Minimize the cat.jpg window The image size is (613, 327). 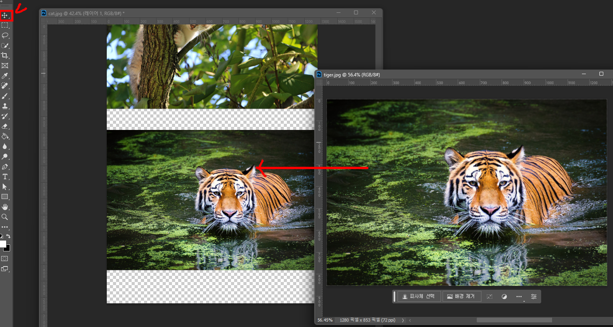pos(339,13)
